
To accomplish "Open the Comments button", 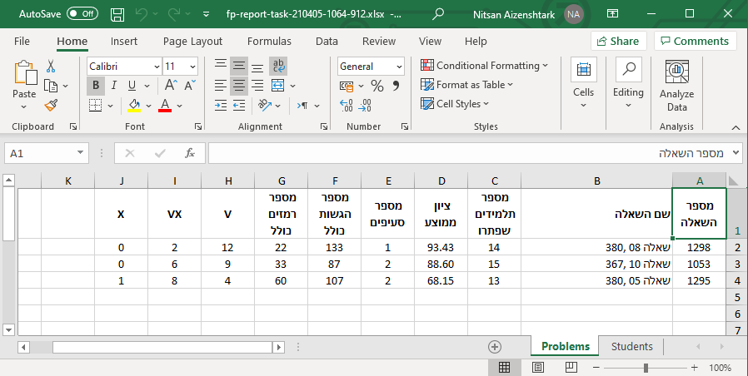I will tap(695, 41).
